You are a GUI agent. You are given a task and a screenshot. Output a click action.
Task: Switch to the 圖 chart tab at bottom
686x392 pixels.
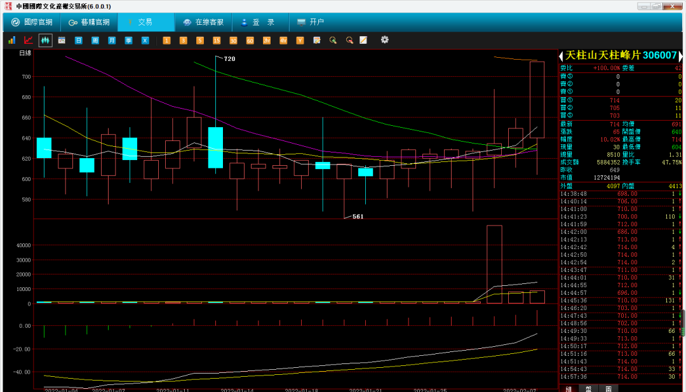[609, 388]
